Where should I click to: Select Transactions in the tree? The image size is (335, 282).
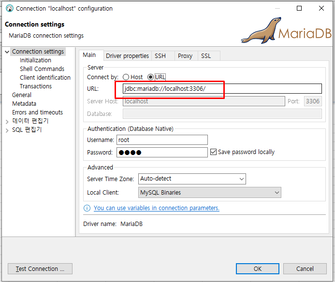(36, 86)
